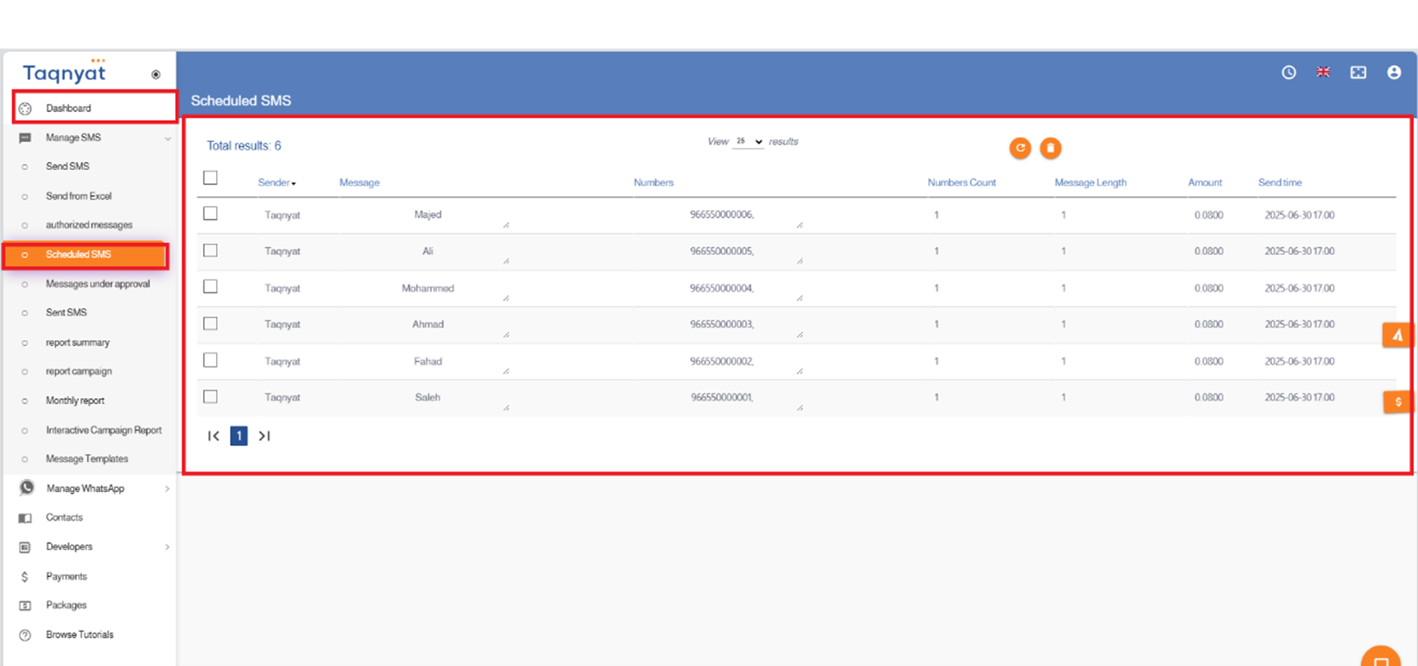Click the Payments dollar icon
Screen dimensions: 1418x666
[x=25, y=576]
